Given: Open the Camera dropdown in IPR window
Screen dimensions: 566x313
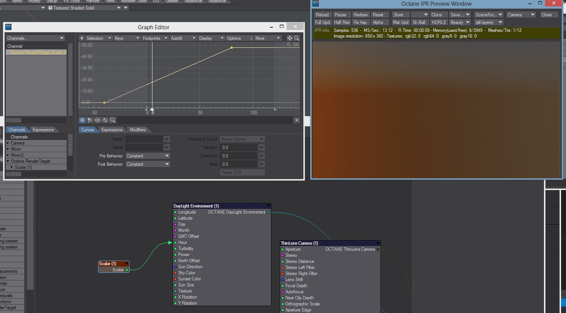Looking at the screenshot, I should (x=521, y=15).
